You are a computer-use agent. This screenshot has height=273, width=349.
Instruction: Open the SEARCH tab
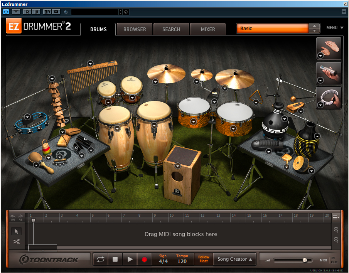[x=171, y=29]
